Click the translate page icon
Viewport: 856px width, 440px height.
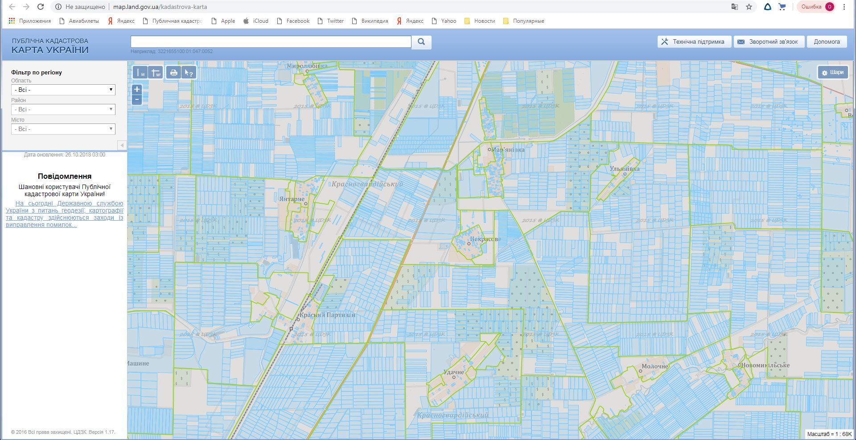click(734, 7)
